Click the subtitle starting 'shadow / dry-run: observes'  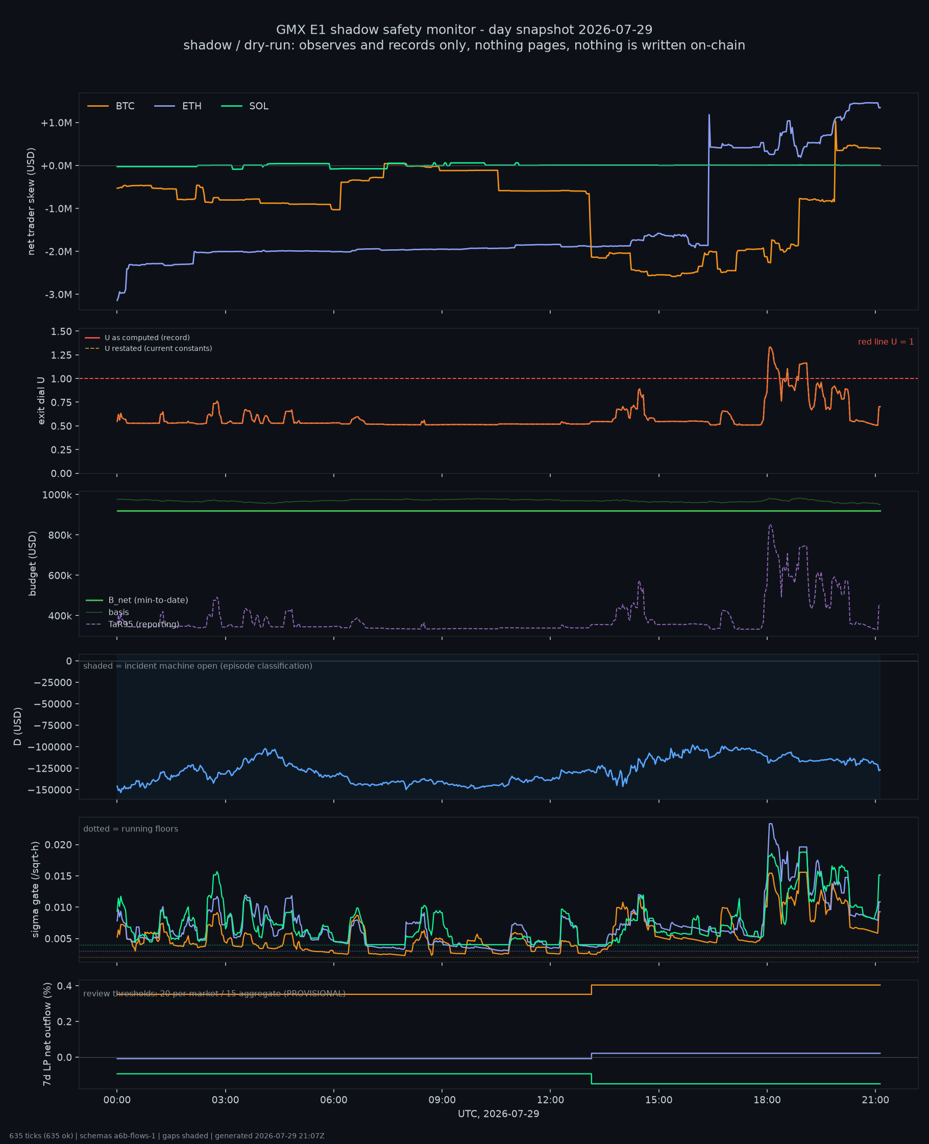464,45
